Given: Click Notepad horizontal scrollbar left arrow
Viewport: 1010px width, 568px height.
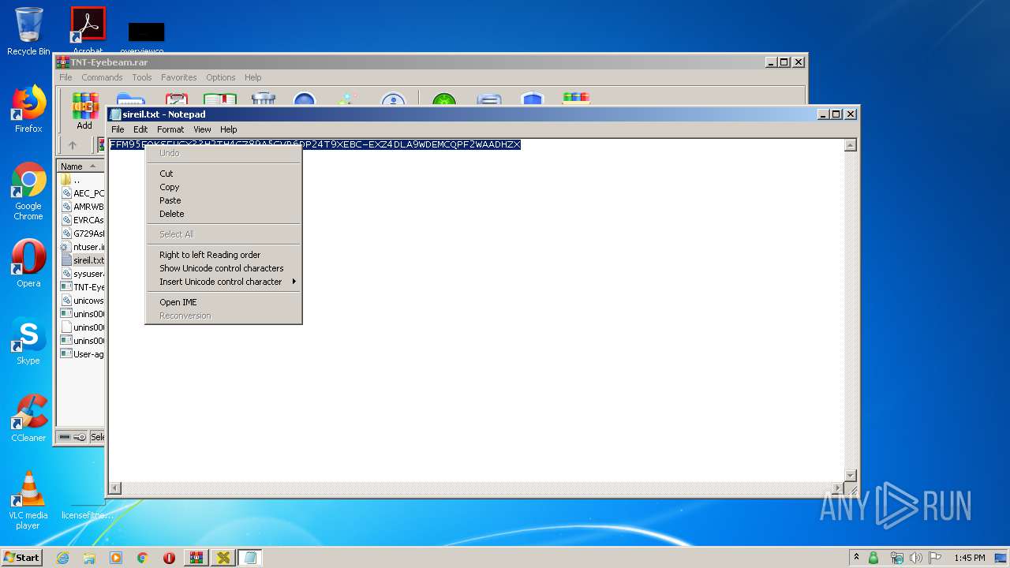Looking at the screenshot, I should coord(115,488).
